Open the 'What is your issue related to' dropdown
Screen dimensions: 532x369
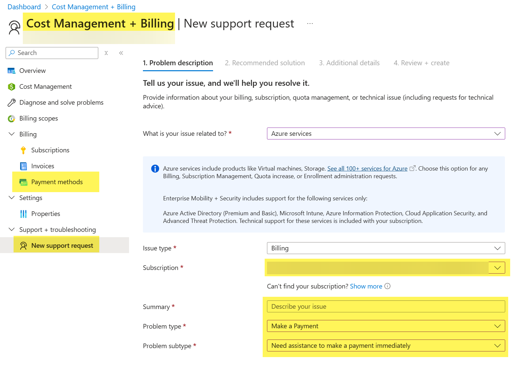386,133
